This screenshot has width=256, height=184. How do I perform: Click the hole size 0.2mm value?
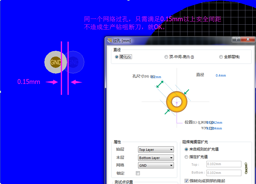click(156, 77)
